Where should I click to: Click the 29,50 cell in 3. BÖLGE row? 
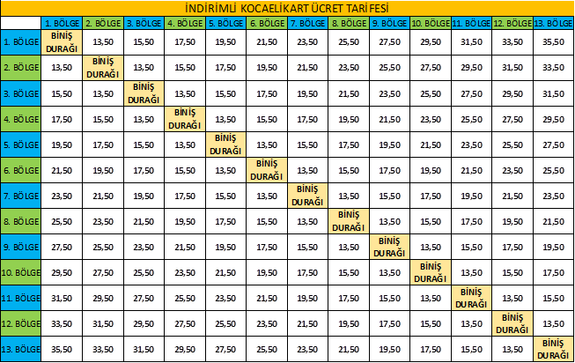512,93
